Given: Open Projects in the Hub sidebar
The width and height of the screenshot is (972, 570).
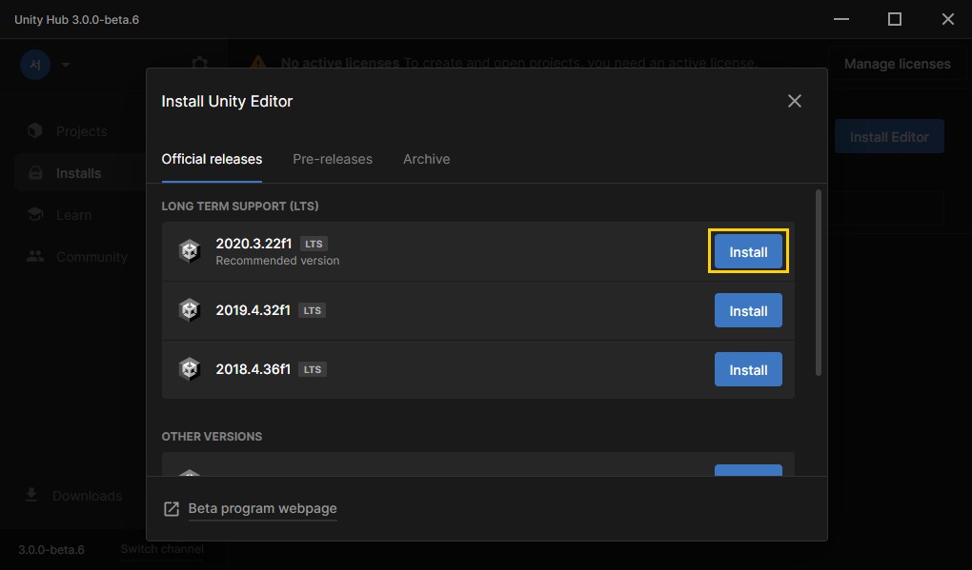Looking at the screenshot, I should coord(81,131).
